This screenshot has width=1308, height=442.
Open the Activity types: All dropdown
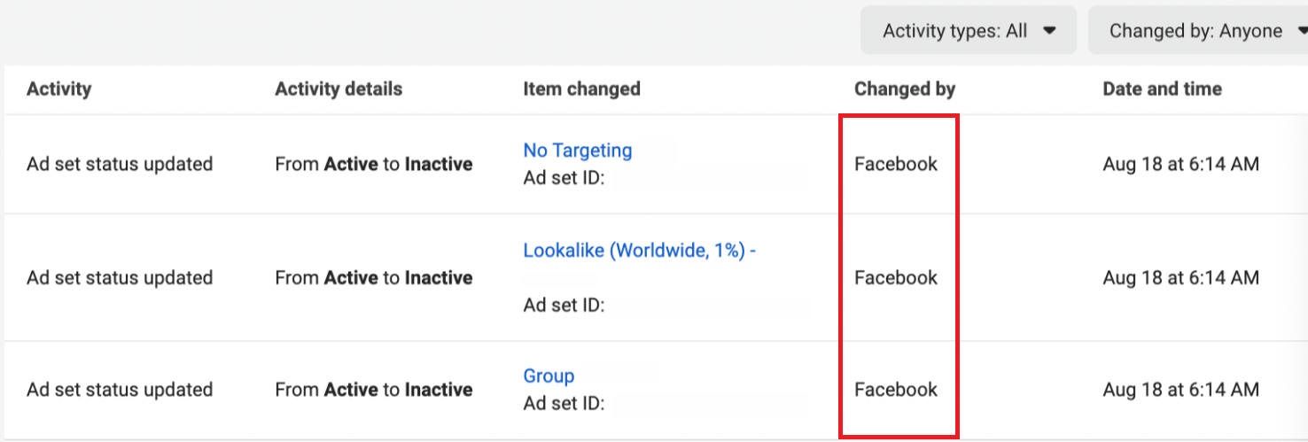point(969,31)
